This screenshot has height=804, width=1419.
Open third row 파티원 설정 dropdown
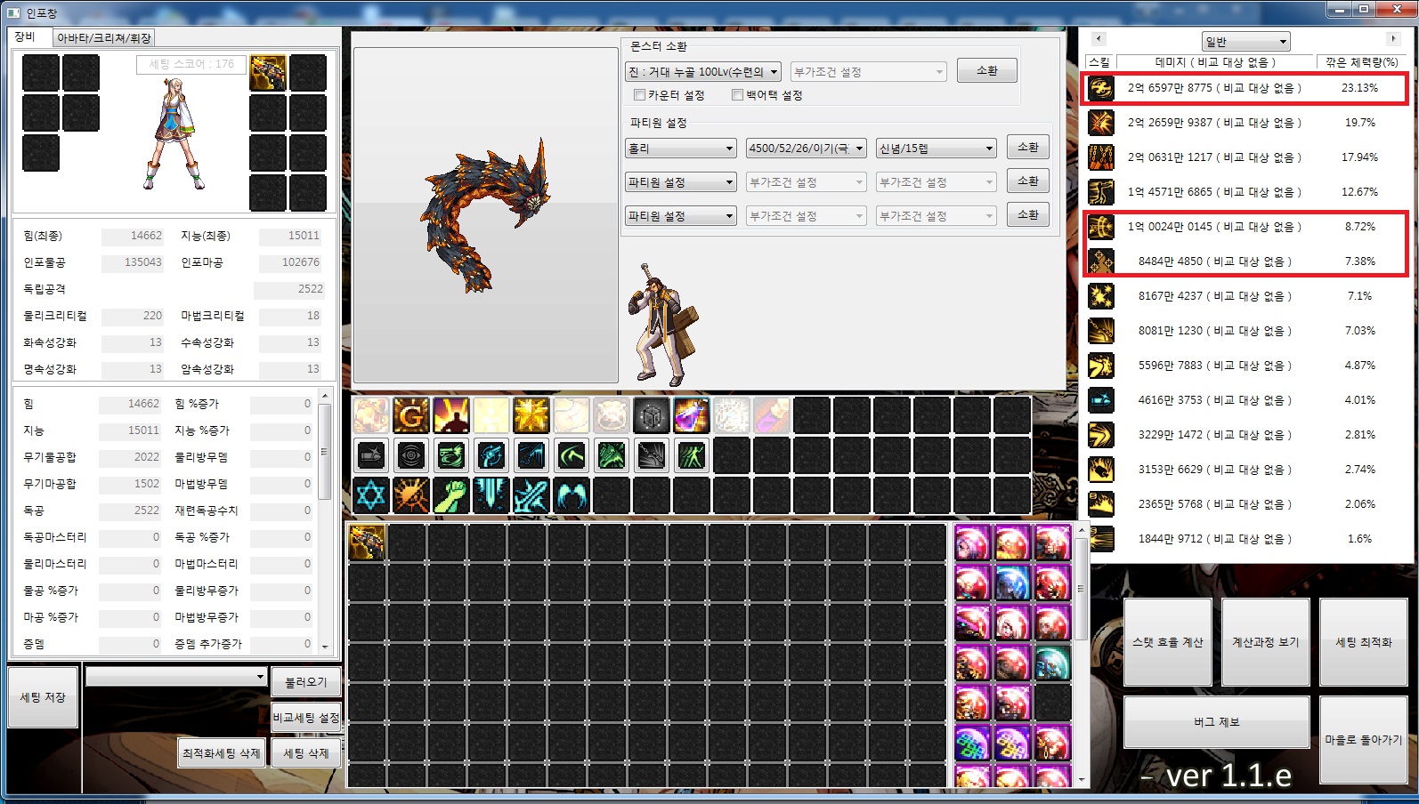pyautogui.click(x=681, y=216)
